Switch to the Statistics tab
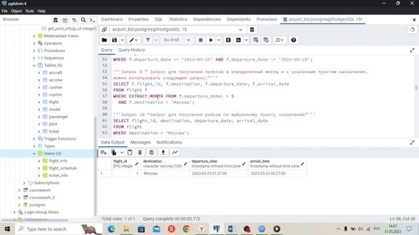This screenshot has width=419, height=235. point(178,19)
